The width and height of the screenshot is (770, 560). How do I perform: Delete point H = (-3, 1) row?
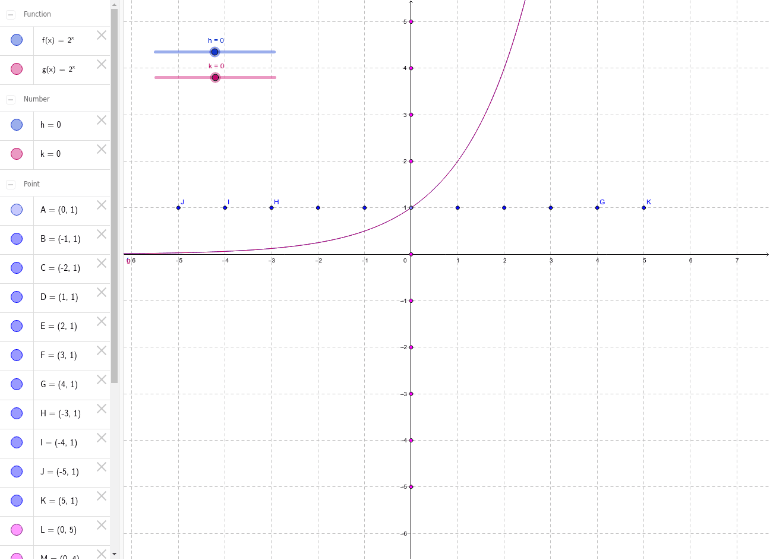pos(102,409)
